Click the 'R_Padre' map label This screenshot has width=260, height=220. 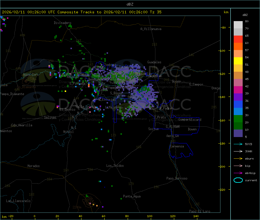pyautogui.click(x=166, y=108)
